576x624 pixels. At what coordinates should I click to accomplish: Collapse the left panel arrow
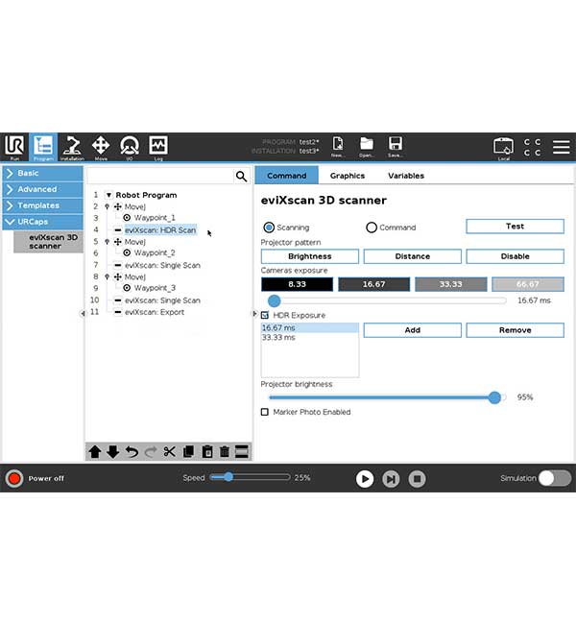tap(83, 314)
